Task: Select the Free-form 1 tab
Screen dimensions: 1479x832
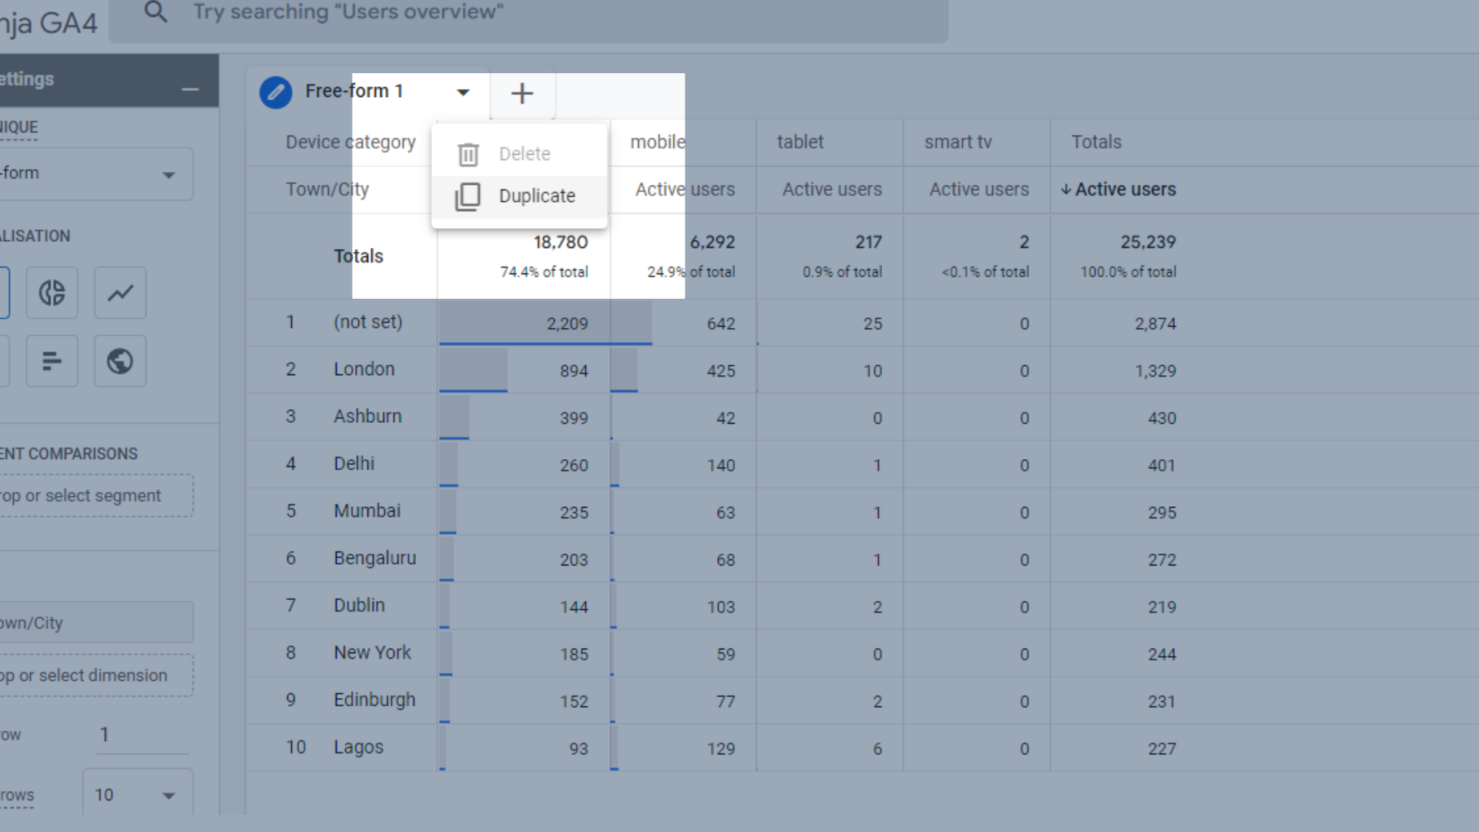Action: 354,91
